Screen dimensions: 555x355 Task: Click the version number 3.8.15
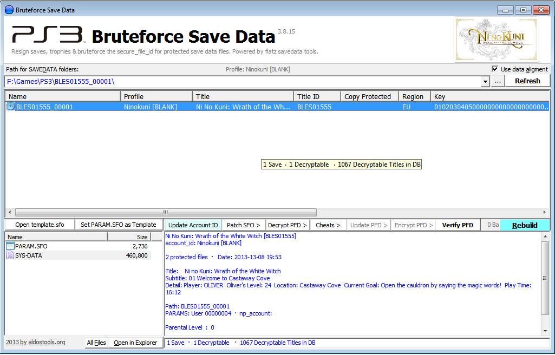coord(286,31)
